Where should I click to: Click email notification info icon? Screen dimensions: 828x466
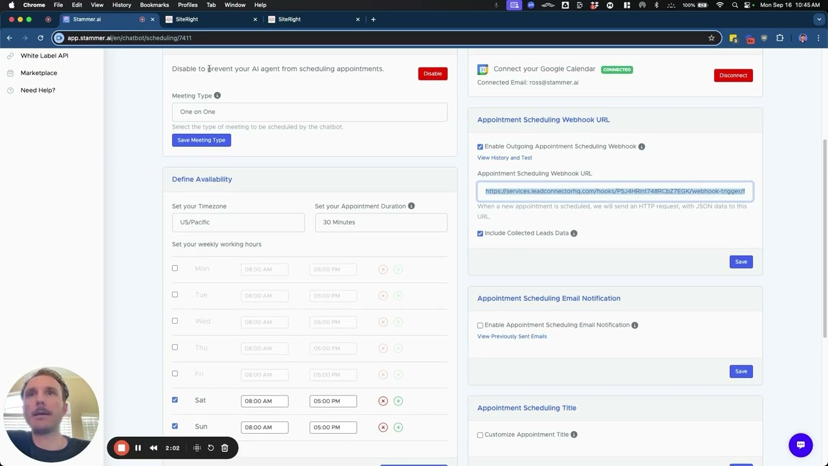(x=635, y=325)
